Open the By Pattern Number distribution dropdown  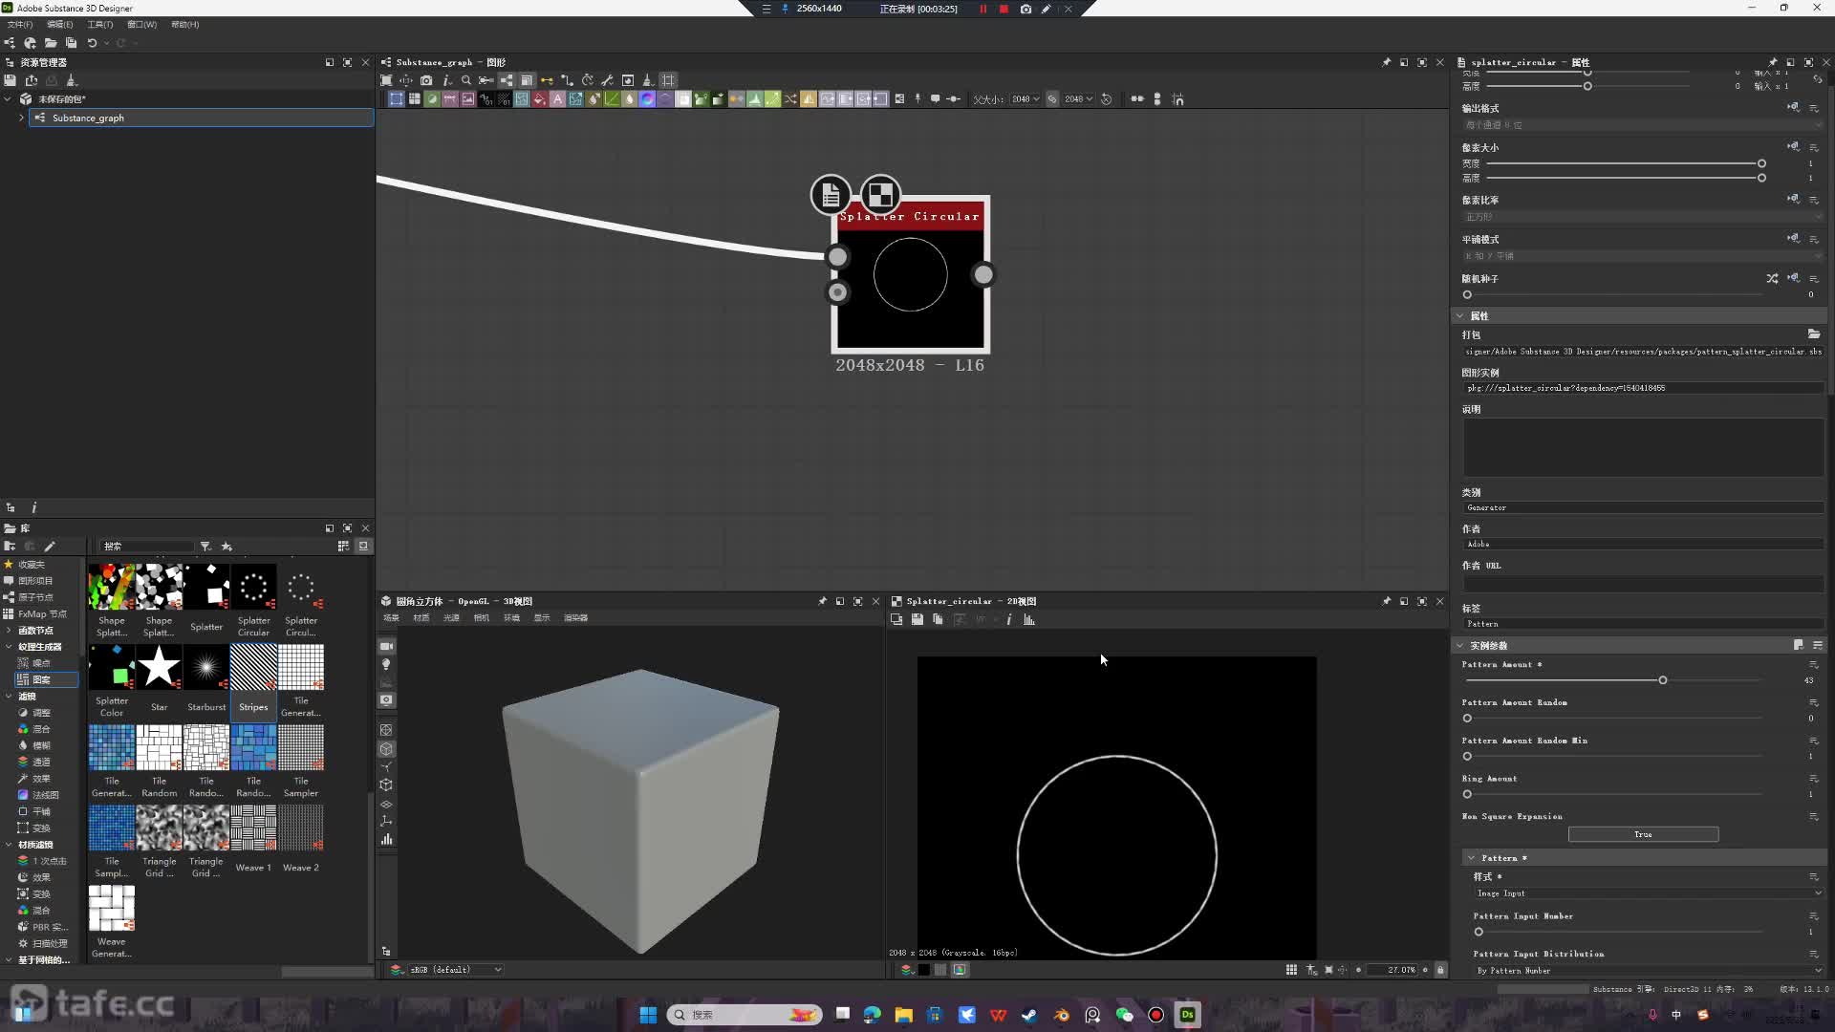[x=1647, y=971]
